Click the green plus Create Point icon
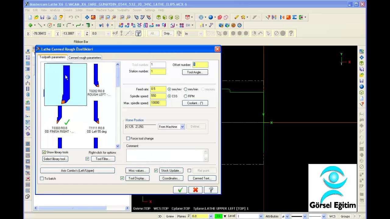 tap(30, 25)
